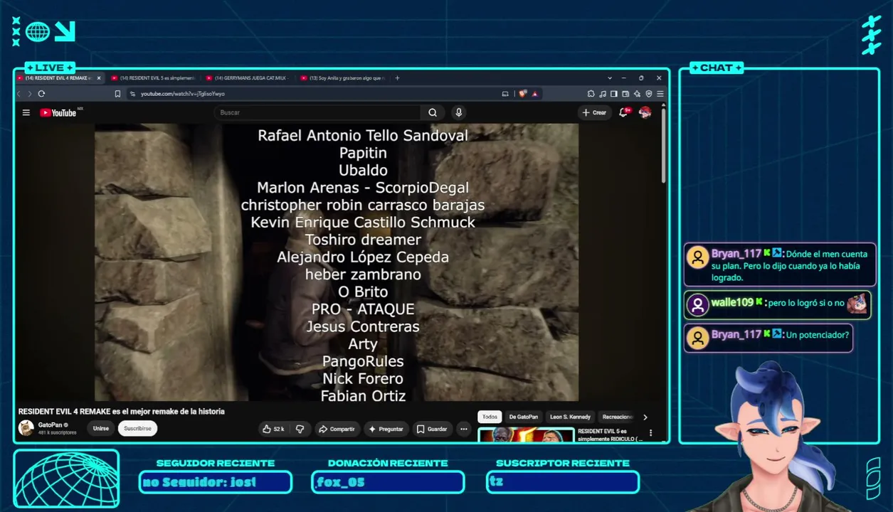Open more actions under the video
893x512 pixels.
coord(464,429)
